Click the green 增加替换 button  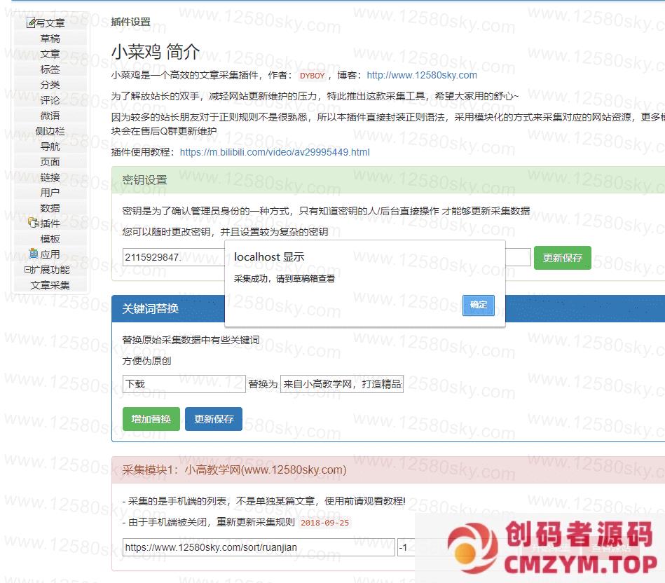[x=151, y=419]
